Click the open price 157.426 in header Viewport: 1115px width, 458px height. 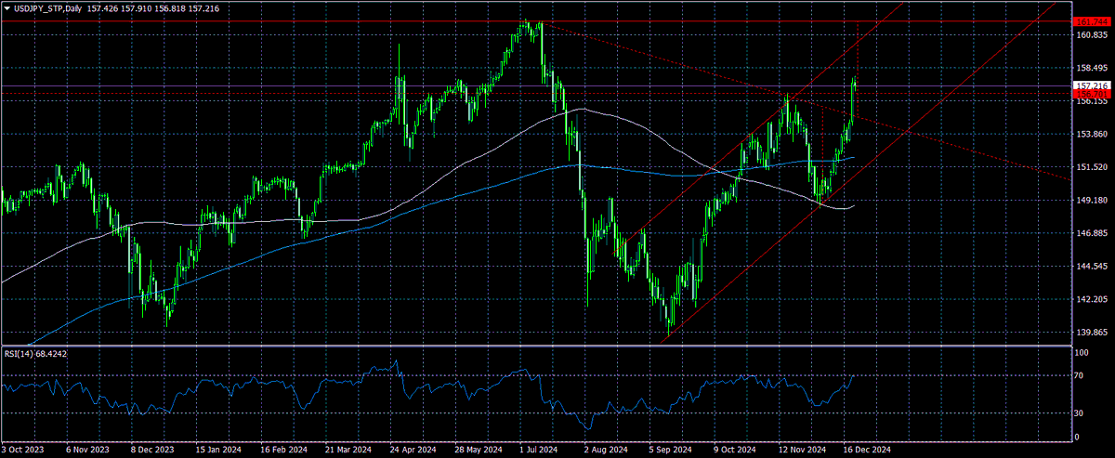pyautogui.click(x=100, y=7)
